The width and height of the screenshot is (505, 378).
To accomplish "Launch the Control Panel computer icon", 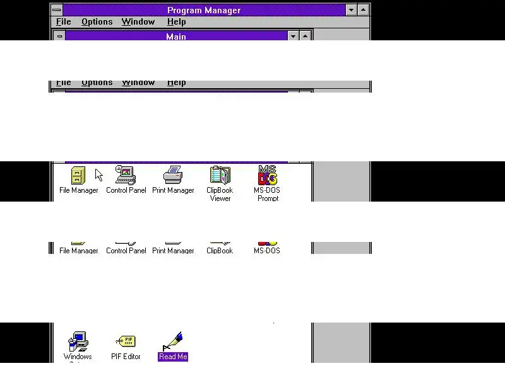I will click(126, 175).
